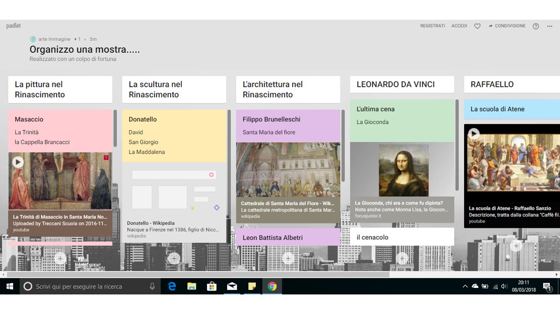Play the Masaccio Trinità video
This screenshot has height=315, width=560.
17,162
